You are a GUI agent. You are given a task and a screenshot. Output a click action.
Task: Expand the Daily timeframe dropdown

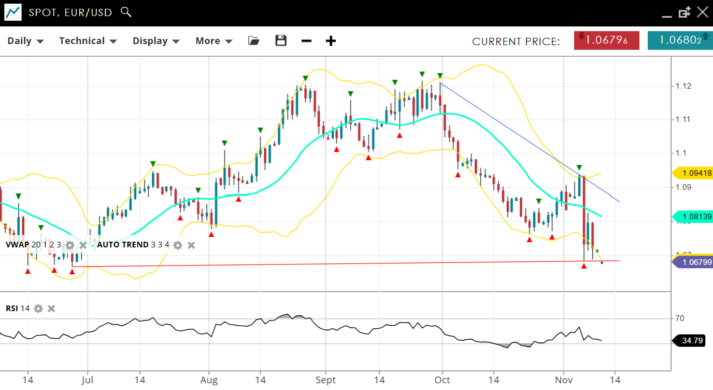tap(25, 41)
